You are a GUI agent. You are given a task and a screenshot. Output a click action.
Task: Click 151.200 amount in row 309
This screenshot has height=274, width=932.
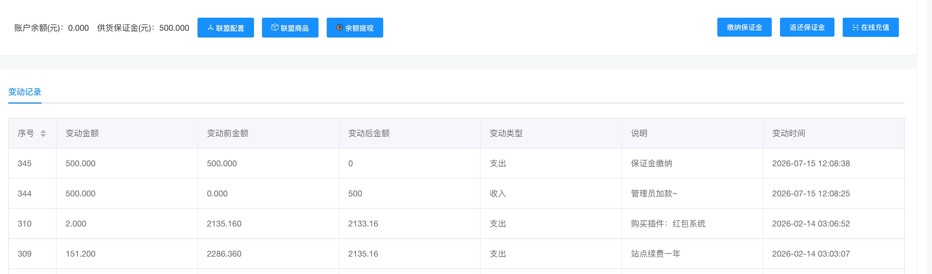(80, 254)
